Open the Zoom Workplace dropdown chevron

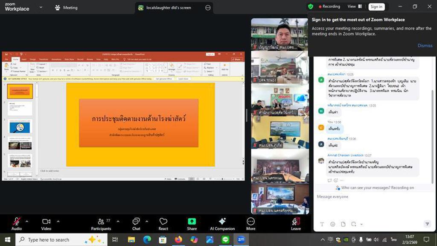(x=41, y=7)
